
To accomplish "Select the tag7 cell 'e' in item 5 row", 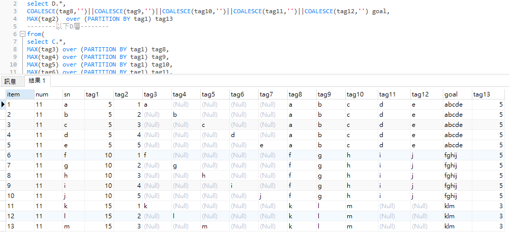I will [273, 145].
